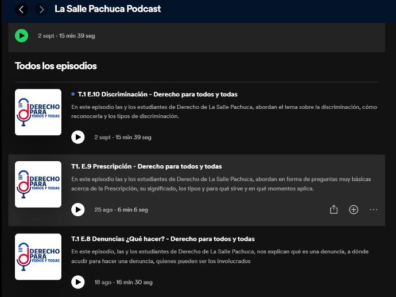Play the featured episode with the green button
The image size is (396, 297).
[21, 36]
